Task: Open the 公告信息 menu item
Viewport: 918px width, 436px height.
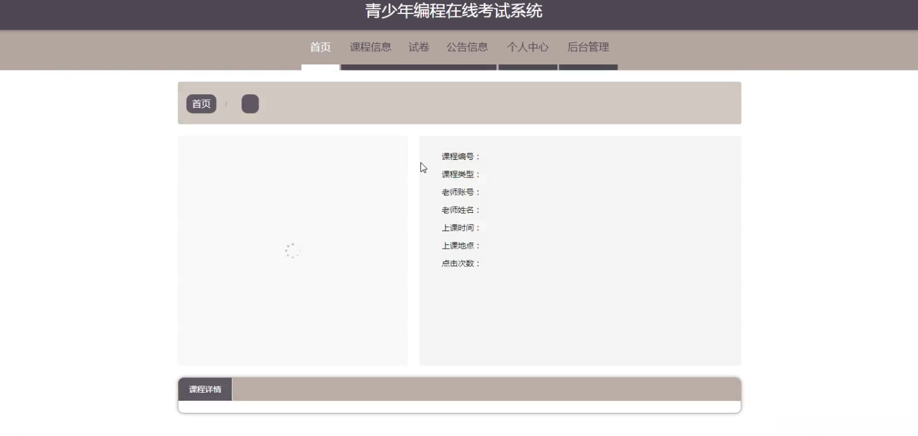Action: [467, 47]
